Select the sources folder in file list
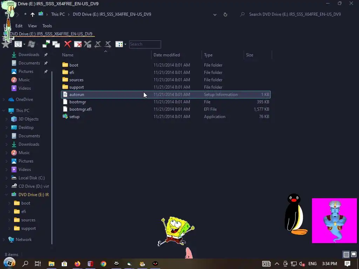The image size is (359, 269). (76, 80)
